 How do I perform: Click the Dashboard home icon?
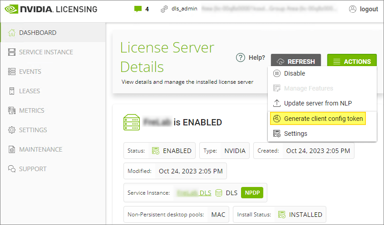[x=12, y=33]
